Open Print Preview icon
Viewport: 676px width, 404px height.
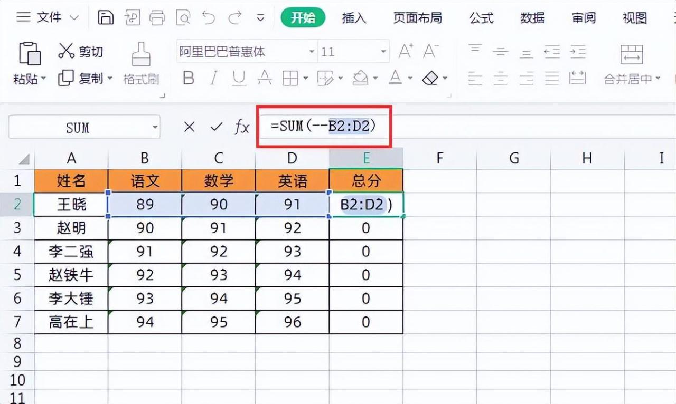point(183,18)
